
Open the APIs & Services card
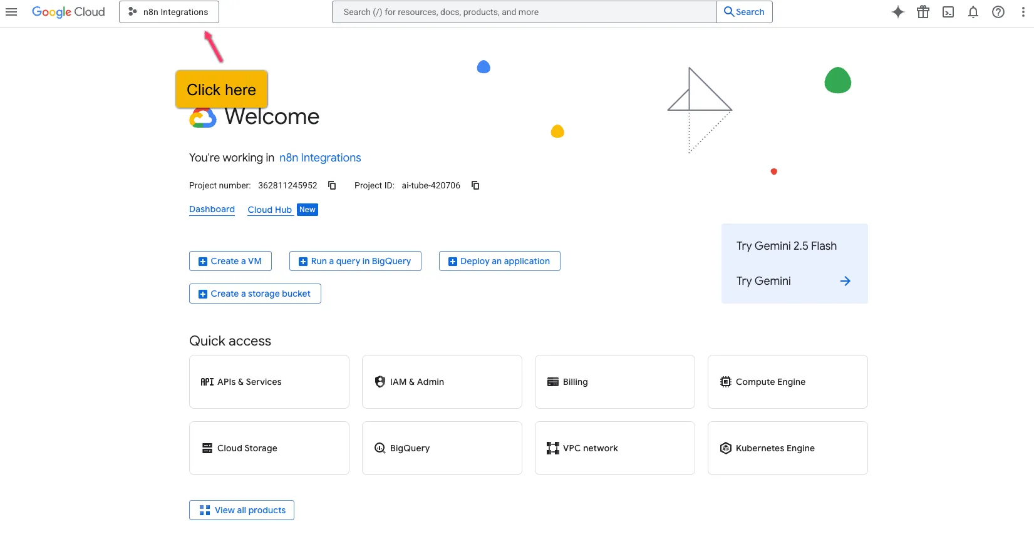(x=269, y=382)
